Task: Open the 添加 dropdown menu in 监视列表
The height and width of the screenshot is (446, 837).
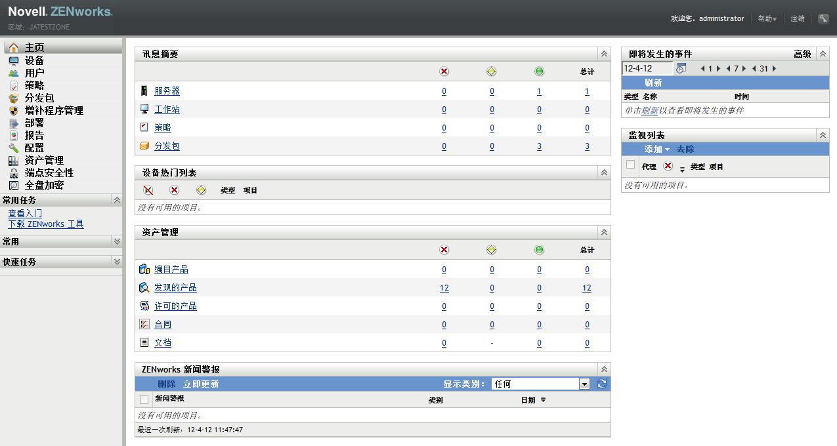Action: point(657,150)
